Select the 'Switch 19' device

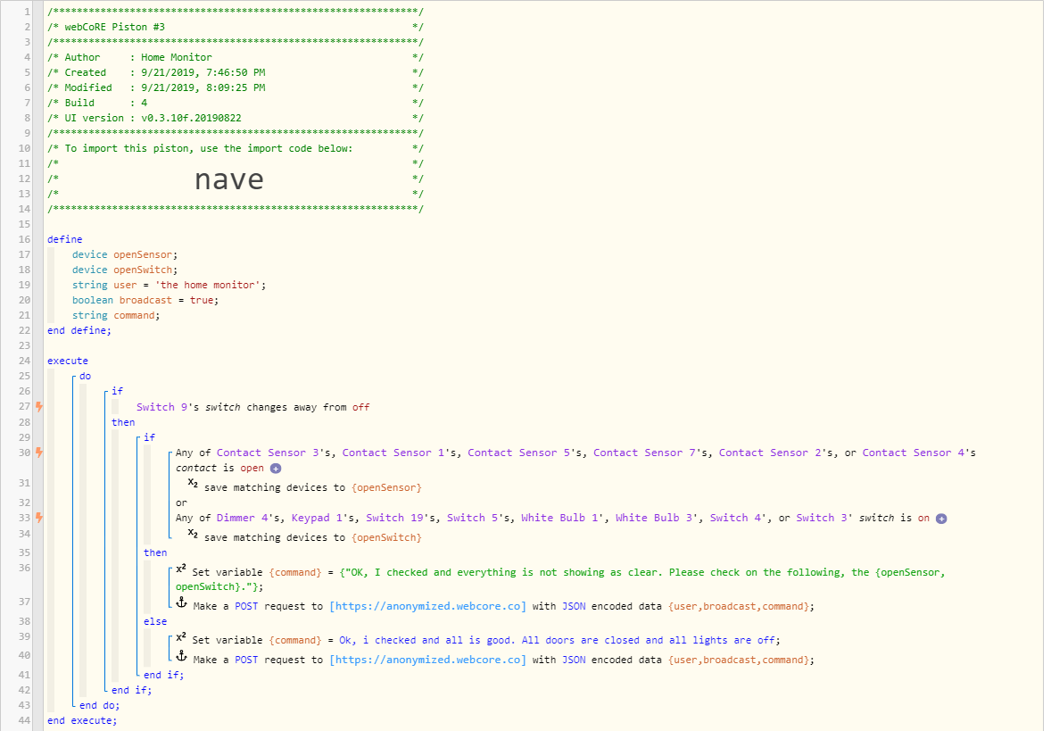tap(395, 518)
